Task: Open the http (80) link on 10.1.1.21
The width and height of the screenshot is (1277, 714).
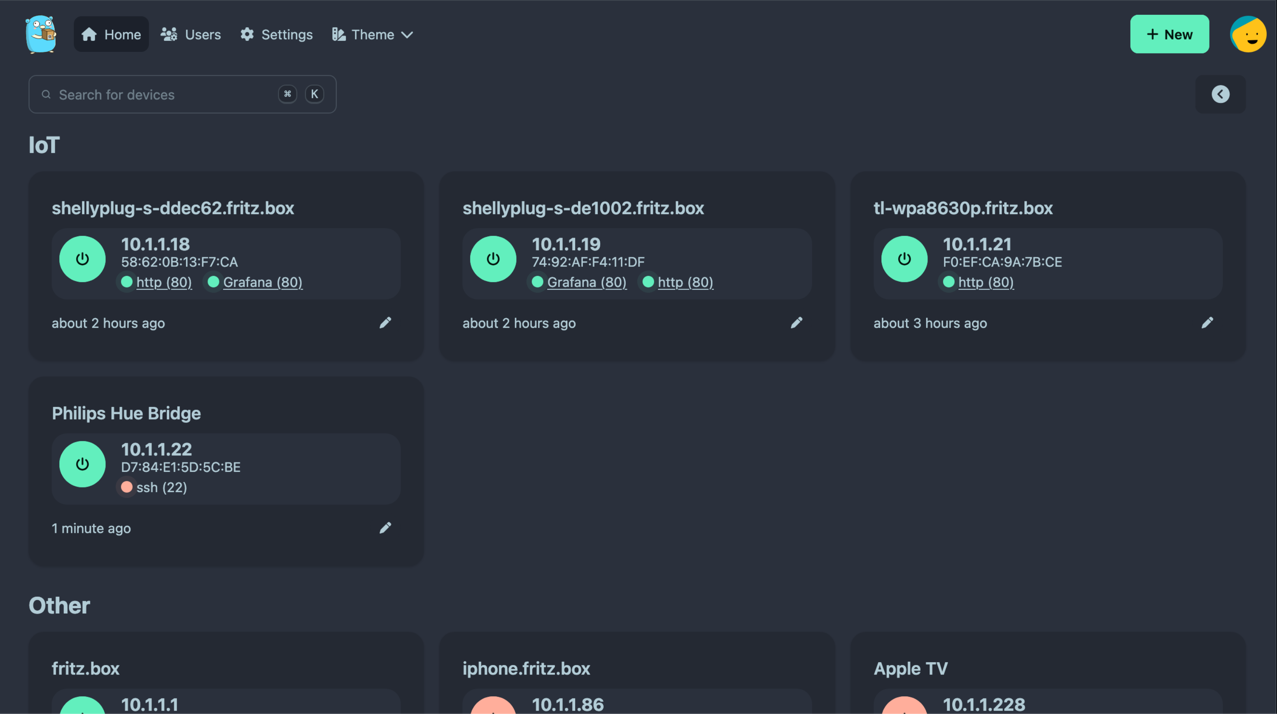Action: click(986, 282)
